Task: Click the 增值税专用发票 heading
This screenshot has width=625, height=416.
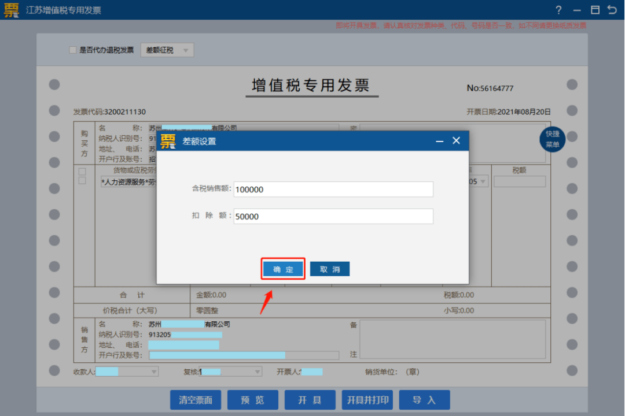Action: coord(311,85)
